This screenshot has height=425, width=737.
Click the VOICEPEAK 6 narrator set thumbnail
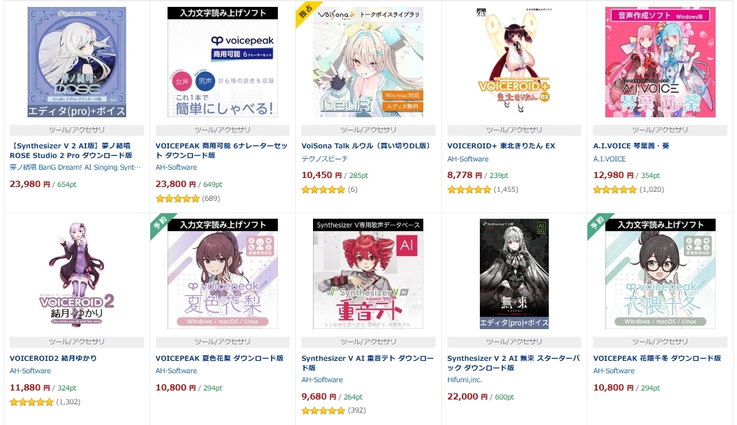click(222, 62)
